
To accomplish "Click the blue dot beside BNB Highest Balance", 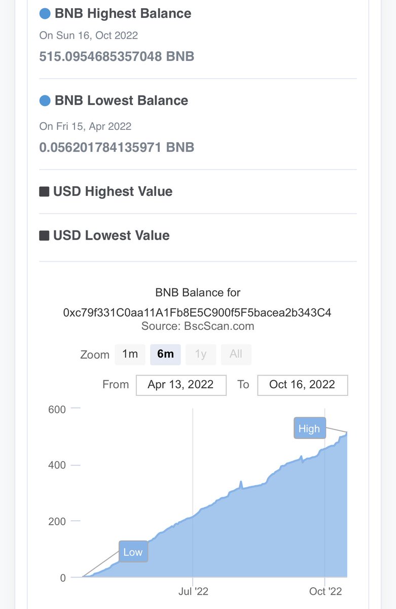I will coord(45,14).
